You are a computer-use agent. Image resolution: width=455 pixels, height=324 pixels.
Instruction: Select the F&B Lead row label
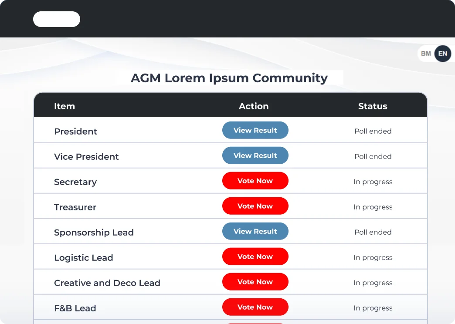pyautogui.click(x=75, y=308)
